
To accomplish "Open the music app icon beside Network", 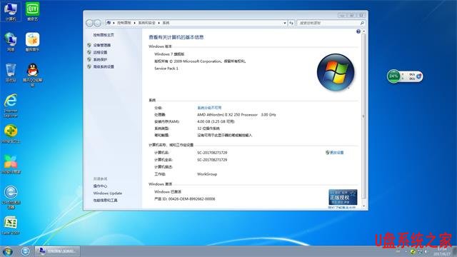I will [x=32, y=41].
